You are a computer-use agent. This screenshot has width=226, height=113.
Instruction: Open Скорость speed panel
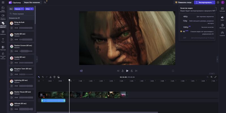pyautogui.click(x=222, y=34)
